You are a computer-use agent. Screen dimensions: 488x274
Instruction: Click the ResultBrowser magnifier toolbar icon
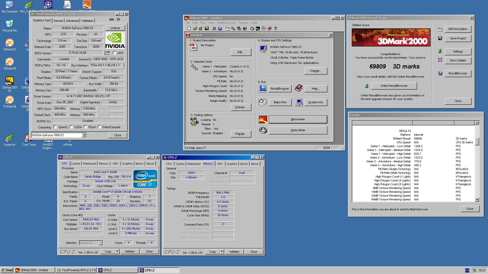point(220,29)
